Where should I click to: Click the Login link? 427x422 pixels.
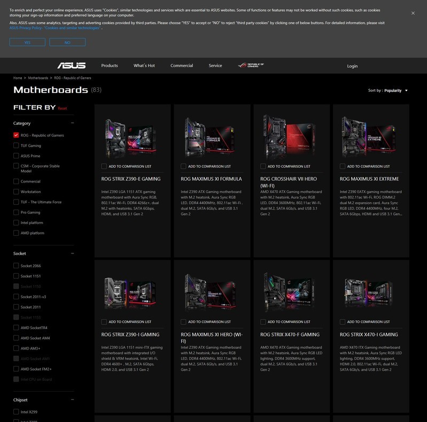[352, 66]
